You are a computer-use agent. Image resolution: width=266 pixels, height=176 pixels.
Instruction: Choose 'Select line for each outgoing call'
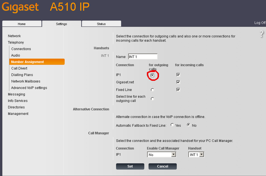pyautogui.click(x=152, y=99)
